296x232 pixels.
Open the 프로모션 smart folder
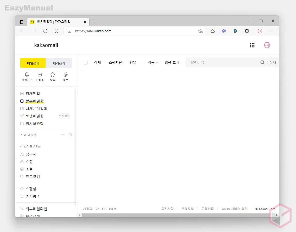[x=33, y=177]
